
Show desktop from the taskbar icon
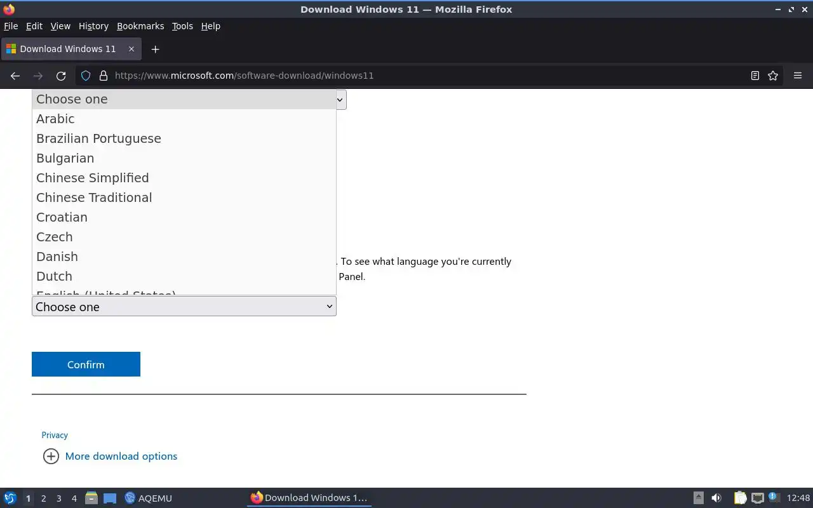[110, 498]
